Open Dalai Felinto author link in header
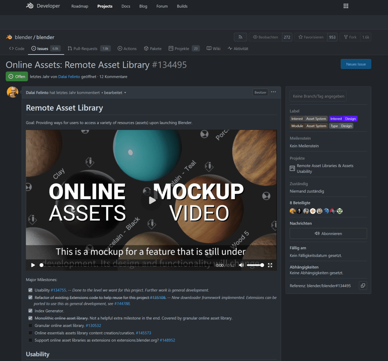Viewport: 388px width, 361px height. 69,77
